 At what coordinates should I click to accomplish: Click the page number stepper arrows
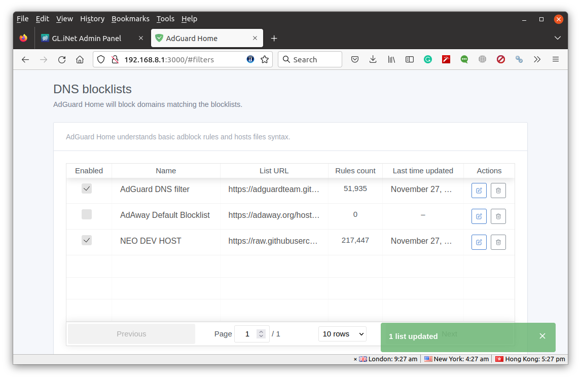pos(261,334)
